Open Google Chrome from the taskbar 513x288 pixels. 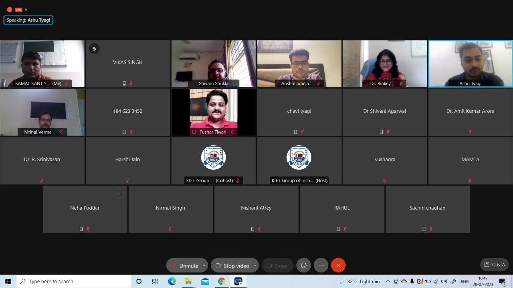[222, 281]
